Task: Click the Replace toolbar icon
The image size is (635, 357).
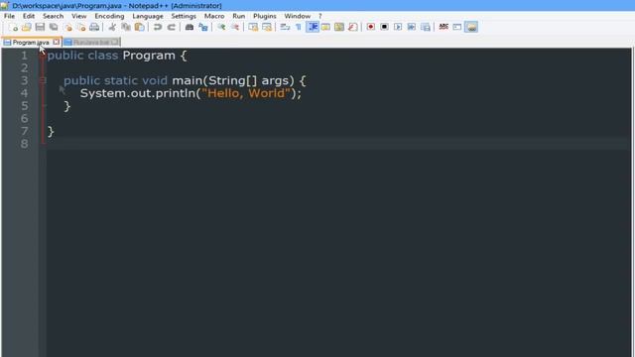Action: (x=202, y=27)
